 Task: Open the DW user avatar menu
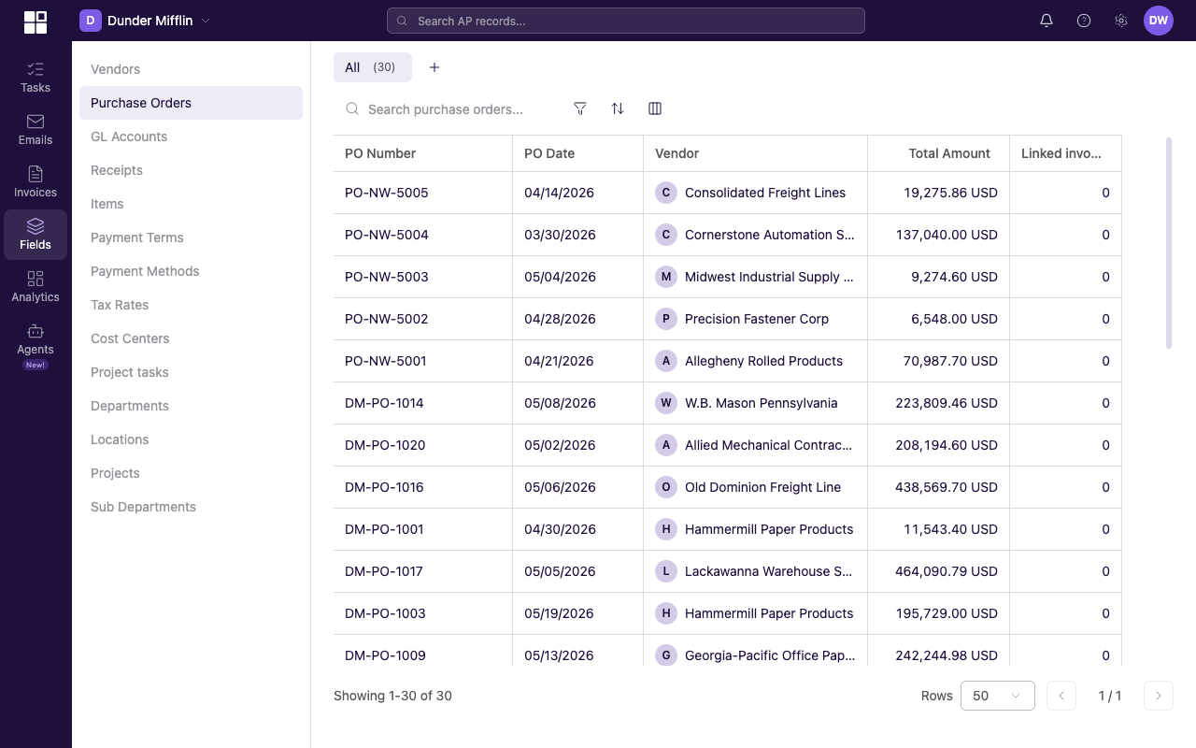[x=1159, y=21]
